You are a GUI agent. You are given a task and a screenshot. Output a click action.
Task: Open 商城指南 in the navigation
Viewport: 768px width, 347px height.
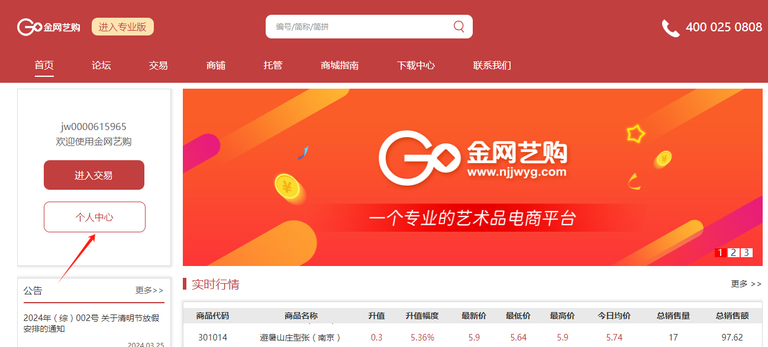point(340,66)
